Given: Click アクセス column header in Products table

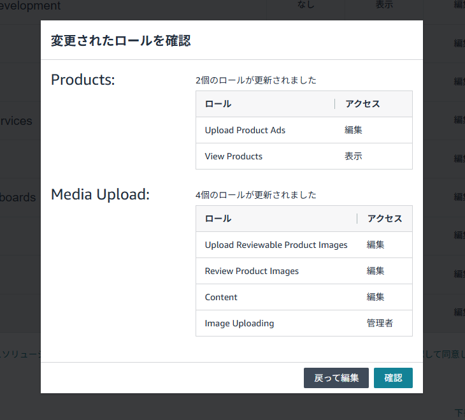Looking at the screenshot, I should pos(362,104).
